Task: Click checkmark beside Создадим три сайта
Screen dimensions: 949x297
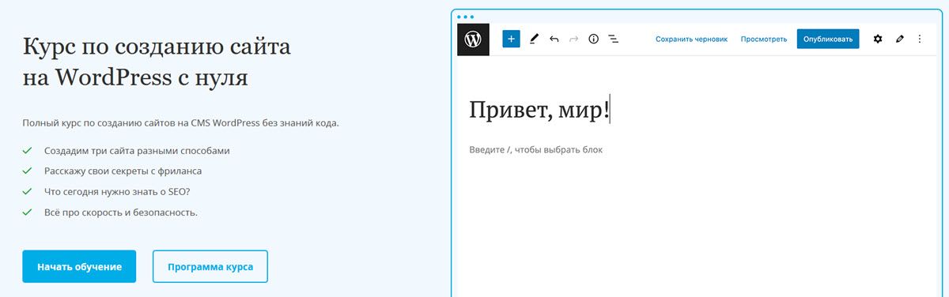Action: tap(27, 150)
